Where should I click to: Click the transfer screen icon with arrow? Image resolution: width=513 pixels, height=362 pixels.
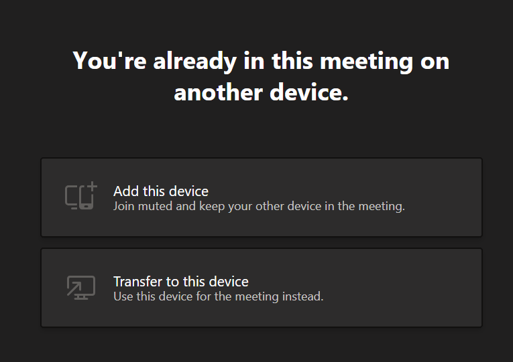coord(81,288)
